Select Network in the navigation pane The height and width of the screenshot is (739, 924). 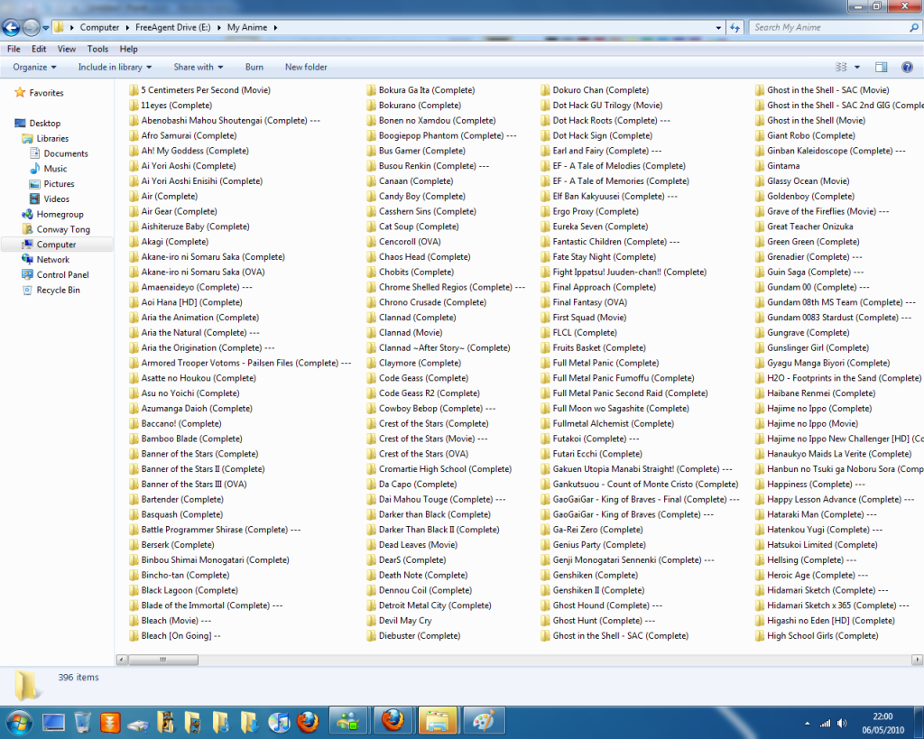pos(45,259)
